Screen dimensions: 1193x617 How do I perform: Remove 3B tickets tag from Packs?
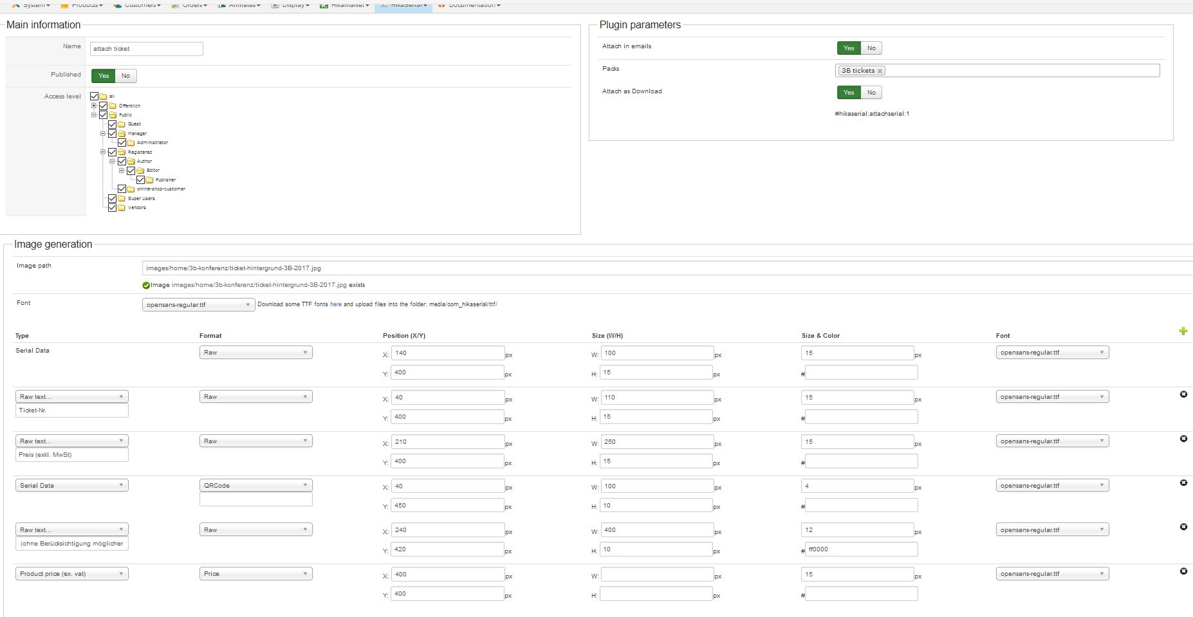(880, 71)
